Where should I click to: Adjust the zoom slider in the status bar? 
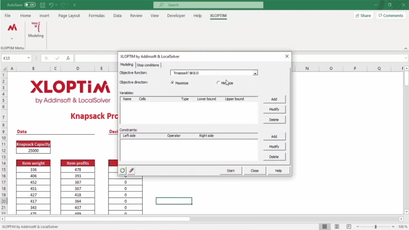pyautogui.click(x=376, y=227)
